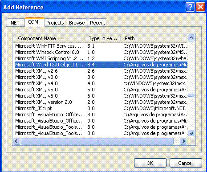
Task: Click the Help question mark button
Action: coord(190,7)
